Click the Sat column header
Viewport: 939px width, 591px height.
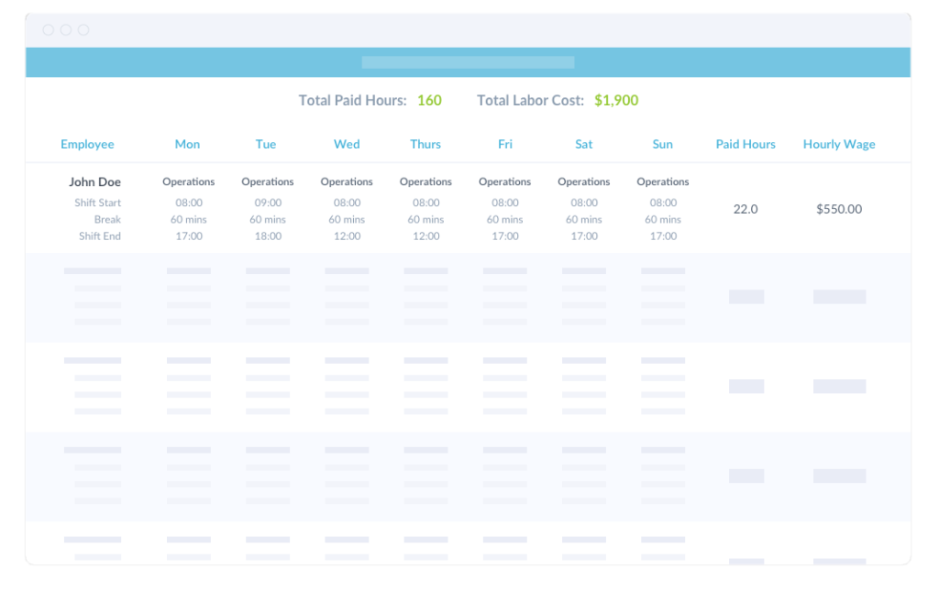tap(583, 144)
